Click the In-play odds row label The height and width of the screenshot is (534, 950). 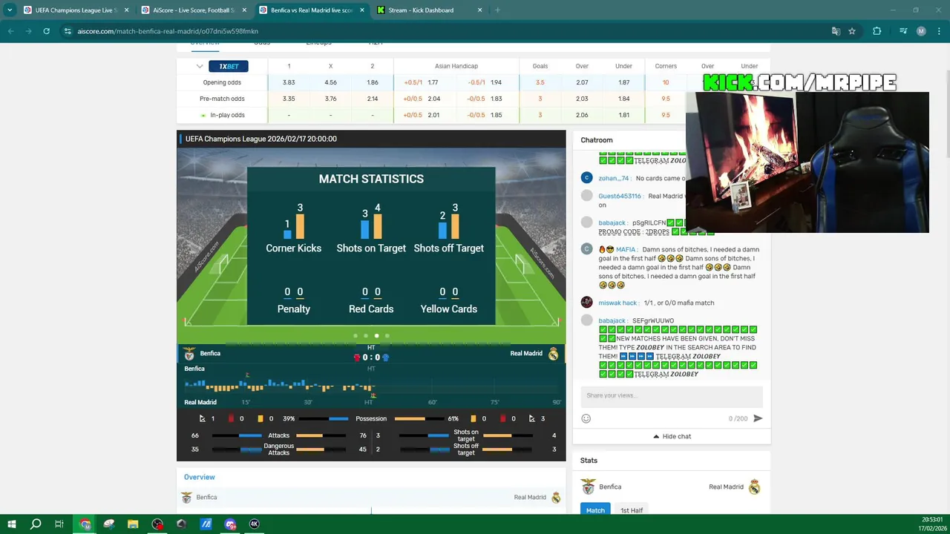227,115
